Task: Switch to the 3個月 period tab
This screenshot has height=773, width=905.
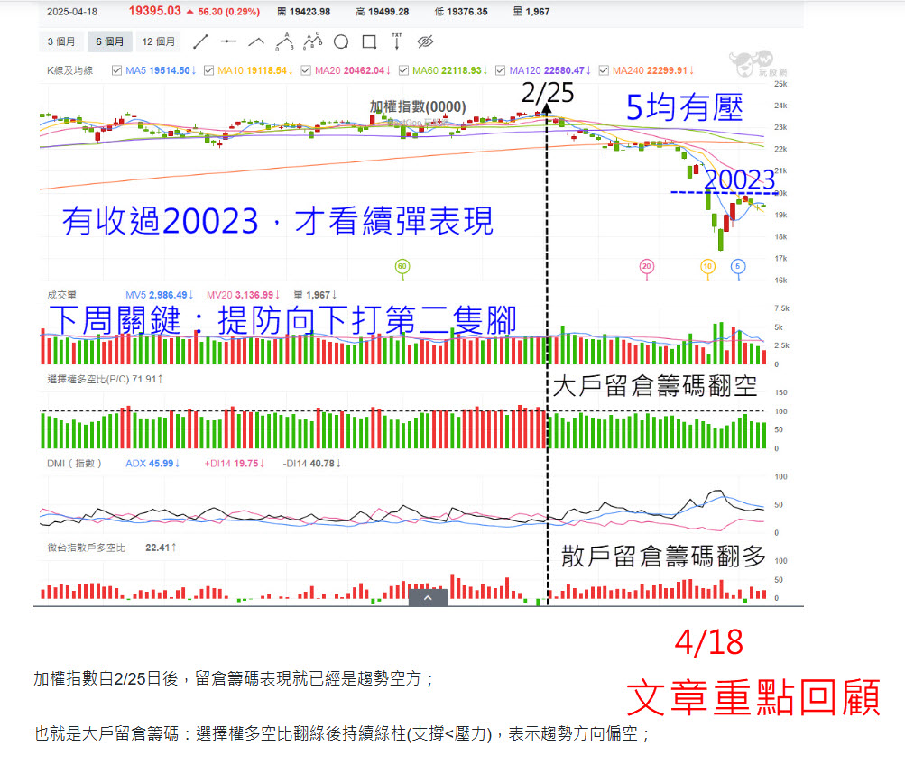Action: 60,41
